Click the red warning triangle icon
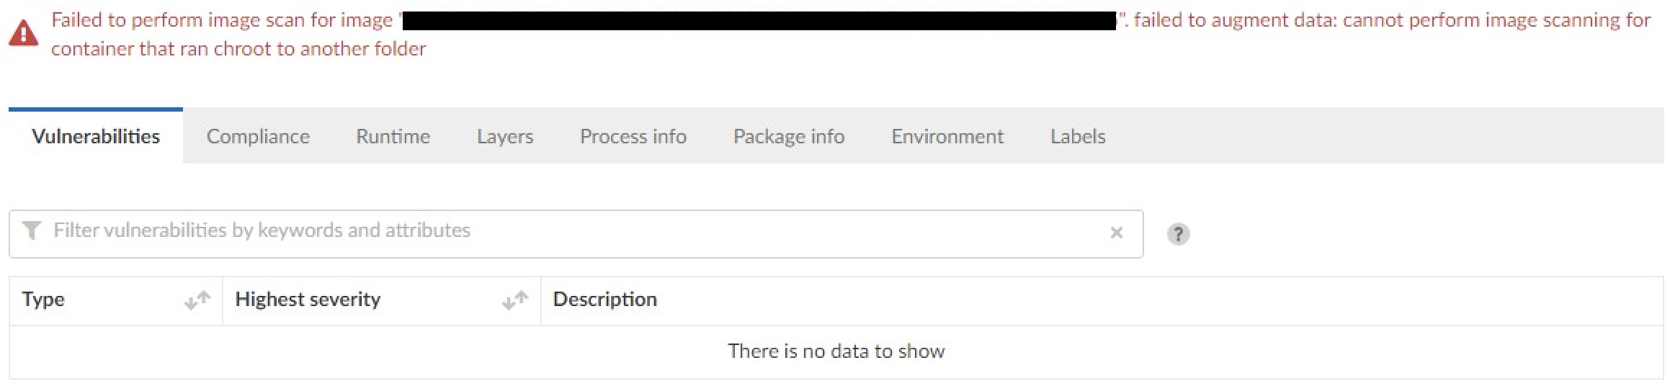 (x=24, y=33)
